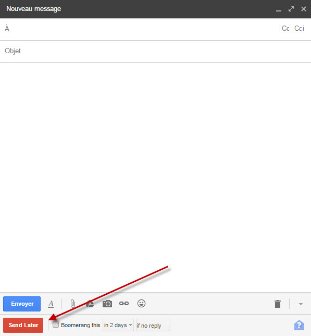Attach a file with paperclip icon
Viewport: 311px width, 336px height.
[73, 304]
